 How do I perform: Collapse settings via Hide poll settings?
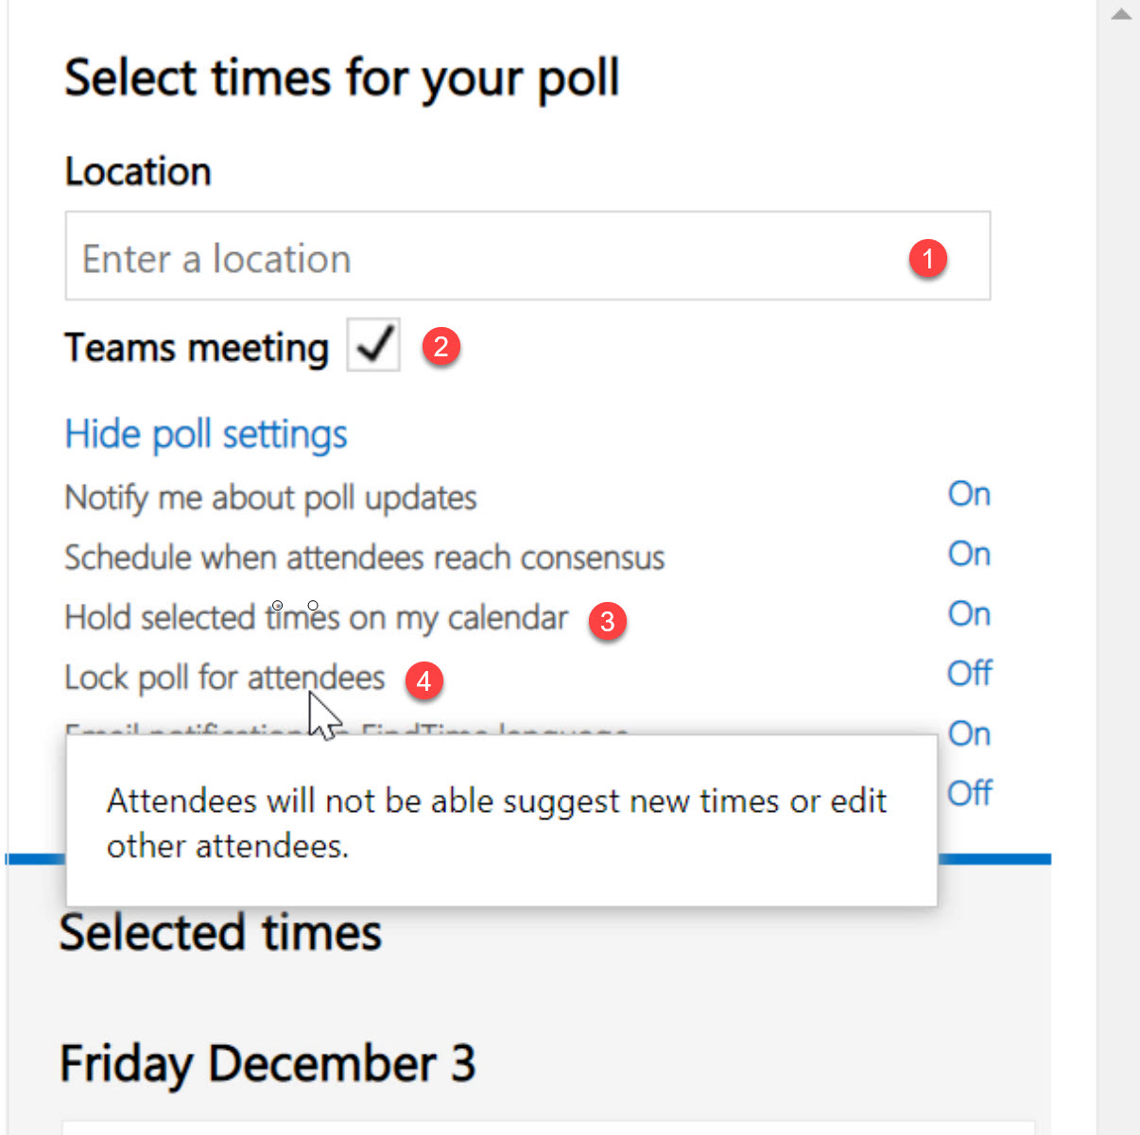tap(205, 434)
